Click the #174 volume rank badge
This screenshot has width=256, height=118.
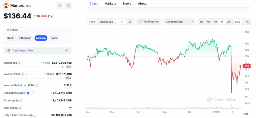(68, 78)
